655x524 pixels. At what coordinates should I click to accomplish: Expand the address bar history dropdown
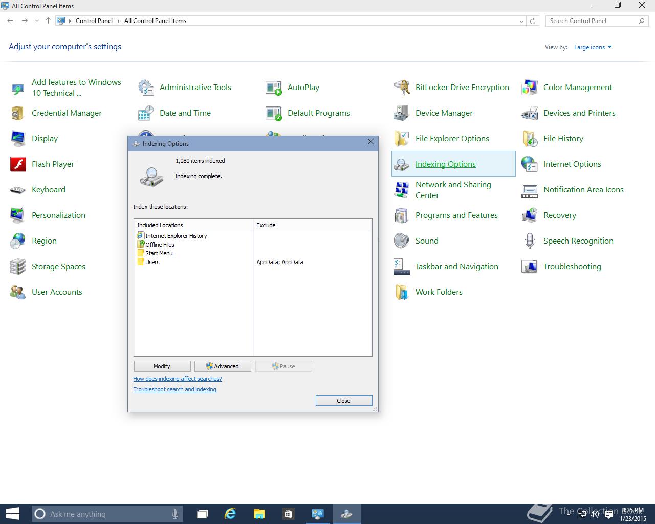tap(521, 21)
